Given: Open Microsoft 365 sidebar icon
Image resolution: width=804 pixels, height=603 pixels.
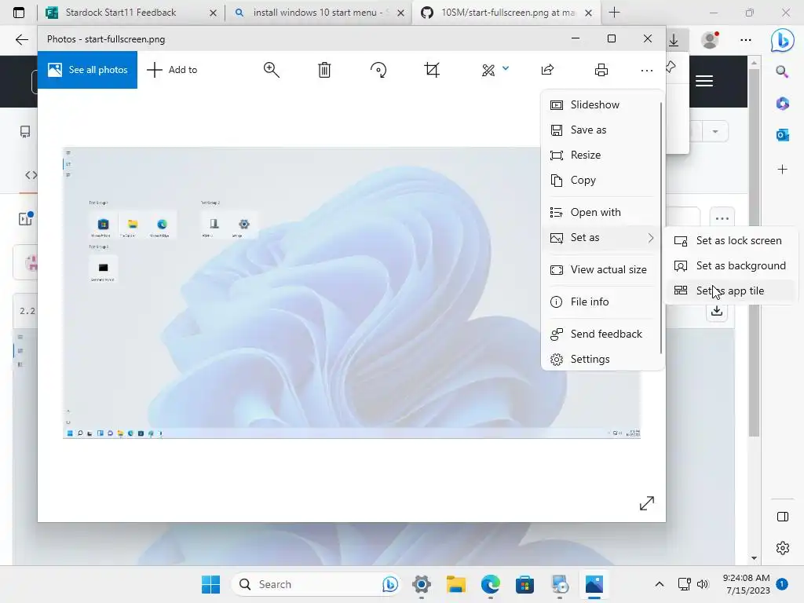Looking at the screenshot, I should [783, 104].
